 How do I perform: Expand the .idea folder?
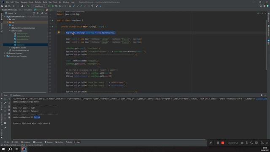point(8,19)
